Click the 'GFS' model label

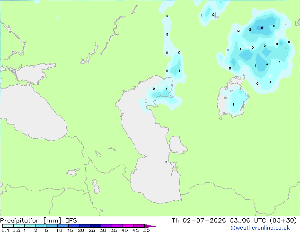click(x=71, y=221)
